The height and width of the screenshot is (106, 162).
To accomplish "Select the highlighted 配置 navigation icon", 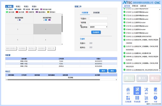I will click(x=137, y=91).
